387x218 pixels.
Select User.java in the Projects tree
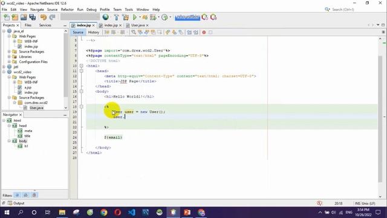[x=36, y=108]
